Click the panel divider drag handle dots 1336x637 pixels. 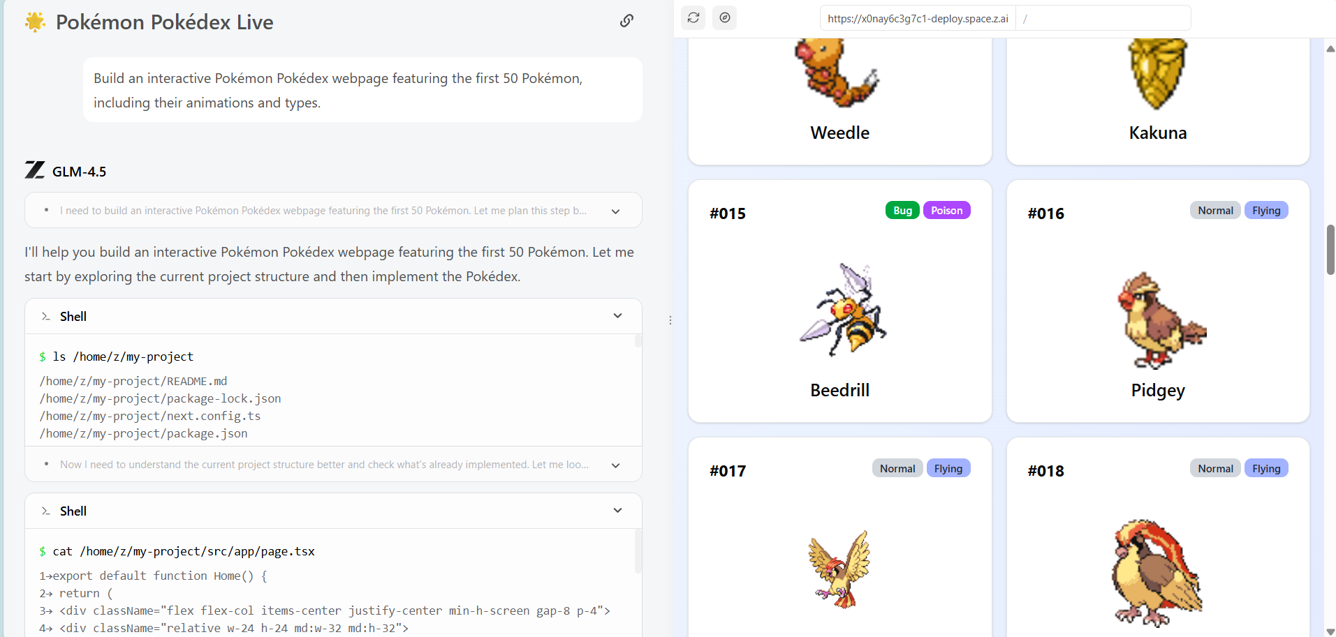(670, 320)
